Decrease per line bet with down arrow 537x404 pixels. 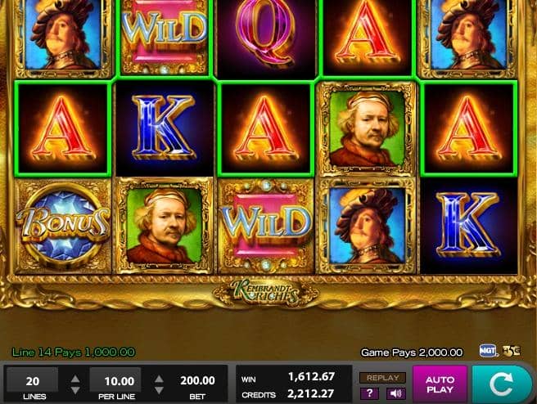pyautogui.click(x=159, y=390)
